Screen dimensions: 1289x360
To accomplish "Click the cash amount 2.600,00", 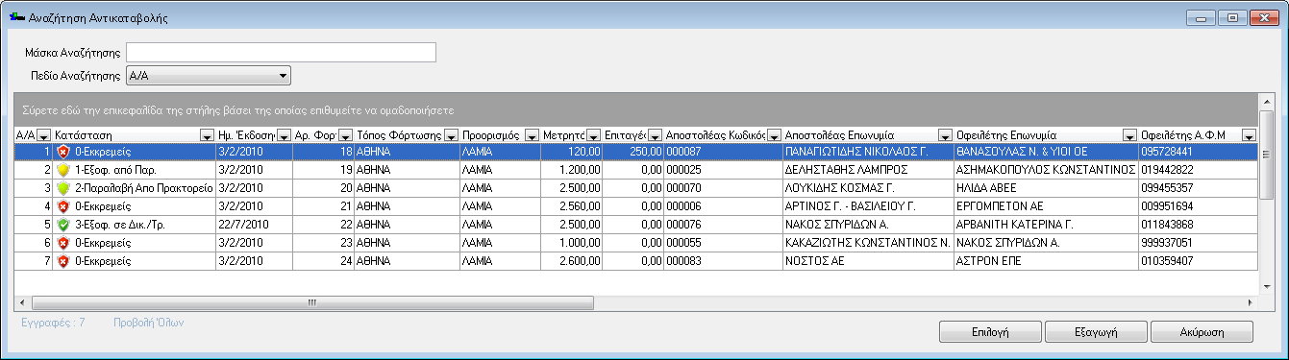I will [x=572, y=261].
